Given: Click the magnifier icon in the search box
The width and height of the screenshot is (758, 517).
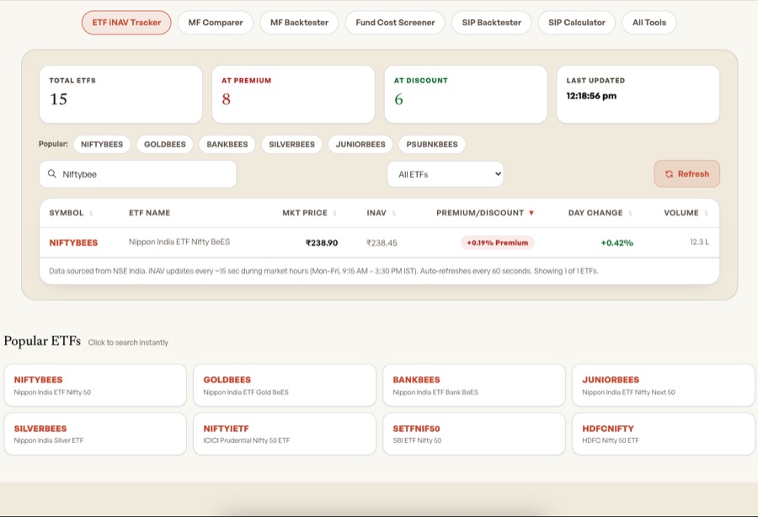Looking at the screenshot, I should tap(51, 174).
